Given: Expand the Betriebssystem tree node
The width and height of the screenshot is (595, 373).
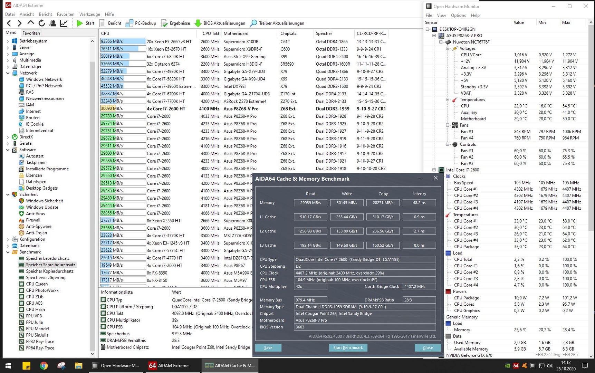Looking at the screenshot, I should point(8,41).
